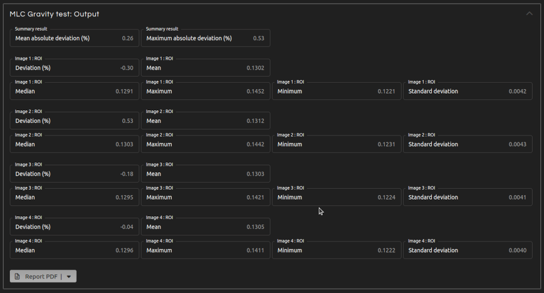
Task: Click the Image 2 Maximum value 0.1442
Action: 255,144
